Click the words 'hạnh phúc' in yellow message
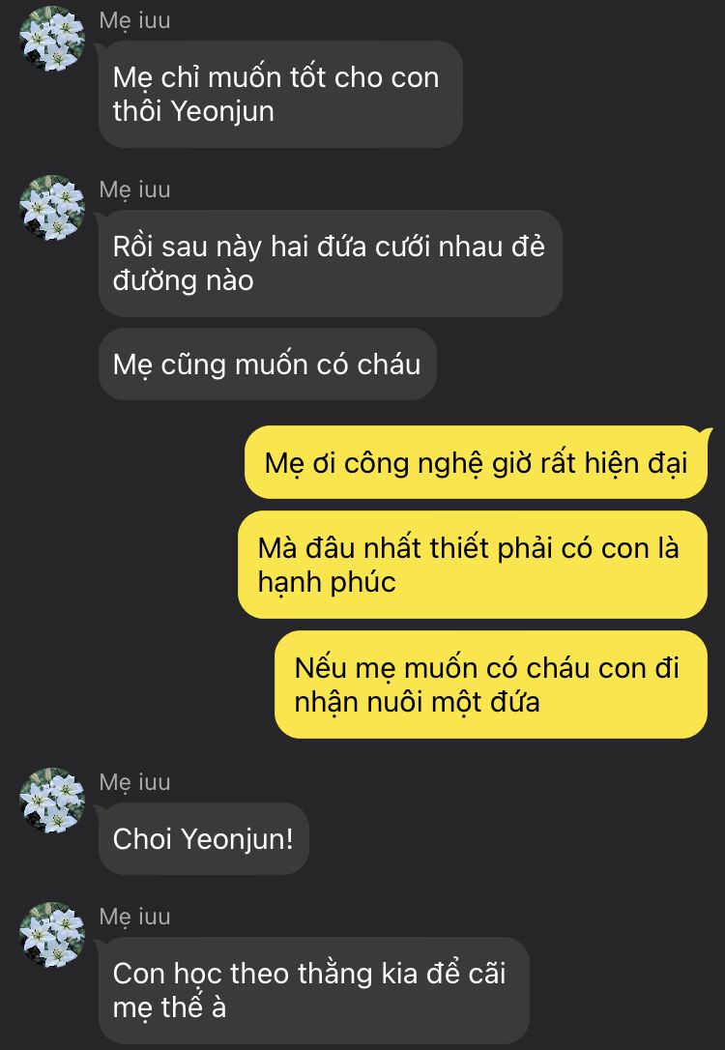The width and height of the screenshot is (725, 1050). (x=327, y=583)
